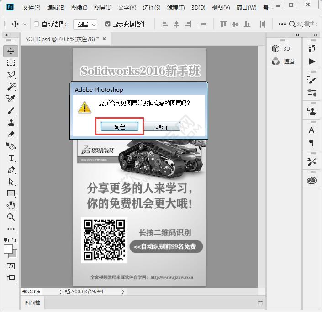Select the Magic Wand tool
The image size is (322, 312).
click(x=11, y=87)
